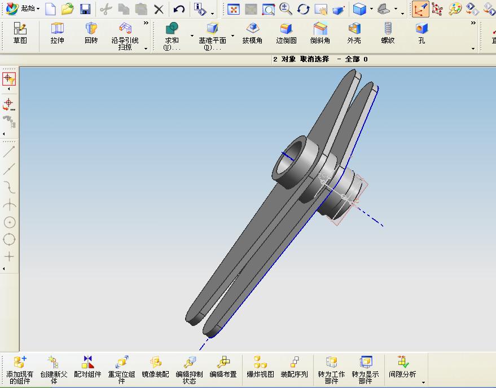Select the 沿导引线扫掠 sweep tool
The image size is (496, 388).
tap(125, 36)
